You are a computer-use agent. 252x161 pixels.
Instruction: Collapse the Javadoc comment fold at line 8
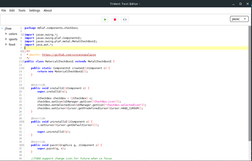[23, 51]
